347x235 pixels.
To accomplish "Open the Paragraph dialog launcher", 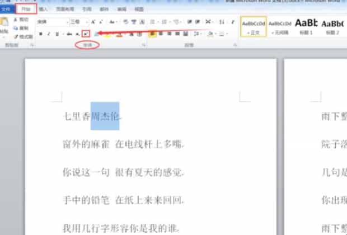I will (235, 45).
